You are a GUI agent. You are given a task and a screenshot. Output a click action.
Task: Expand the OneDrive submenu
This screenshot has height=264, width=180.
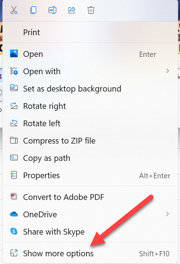(90, 214)
